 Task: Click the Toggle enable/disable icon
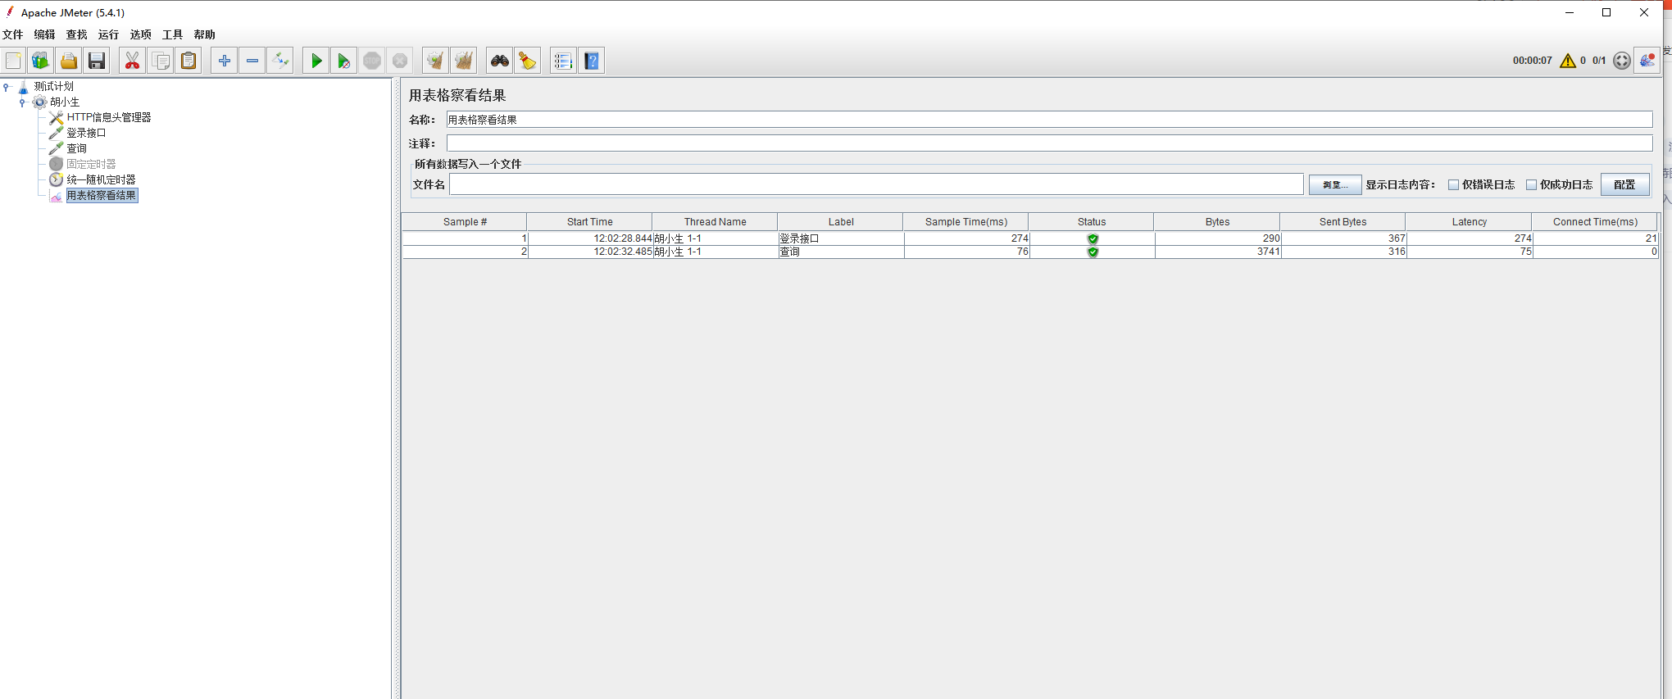[x=280, y=61]
